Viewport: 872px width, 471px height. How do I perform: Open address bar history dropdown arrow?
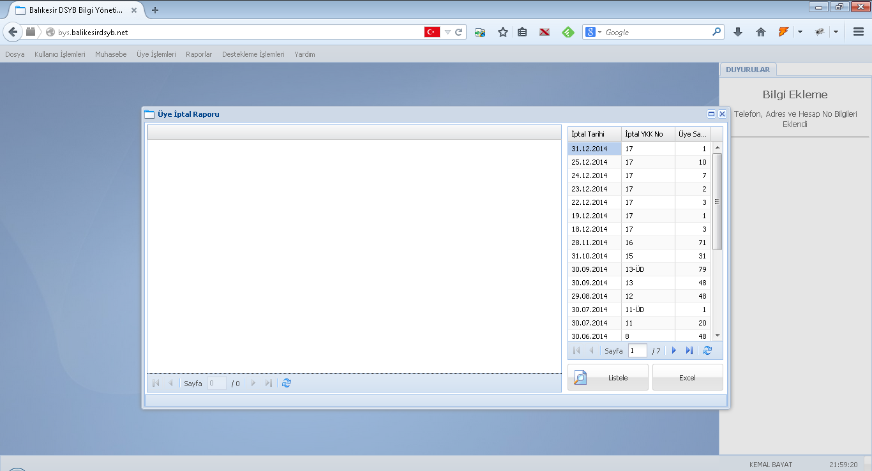tap(447, 32)
